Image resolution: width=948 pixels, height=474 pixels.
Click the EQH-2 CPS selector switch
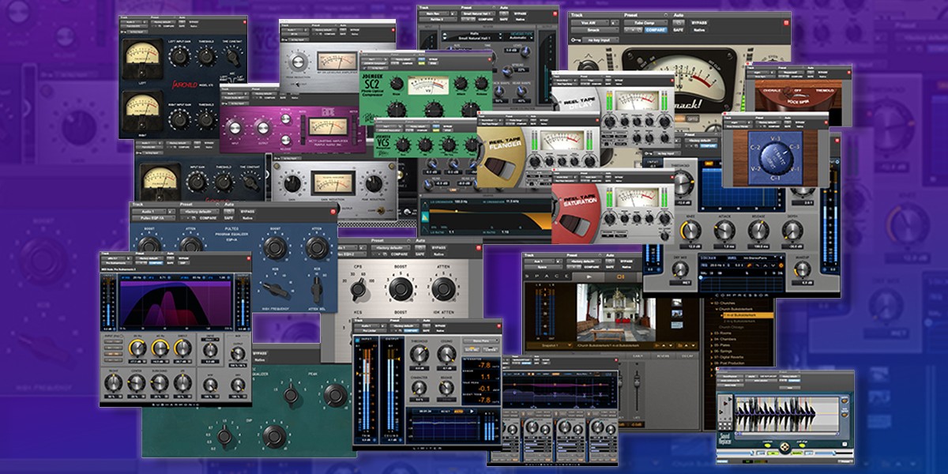(357, 291)
